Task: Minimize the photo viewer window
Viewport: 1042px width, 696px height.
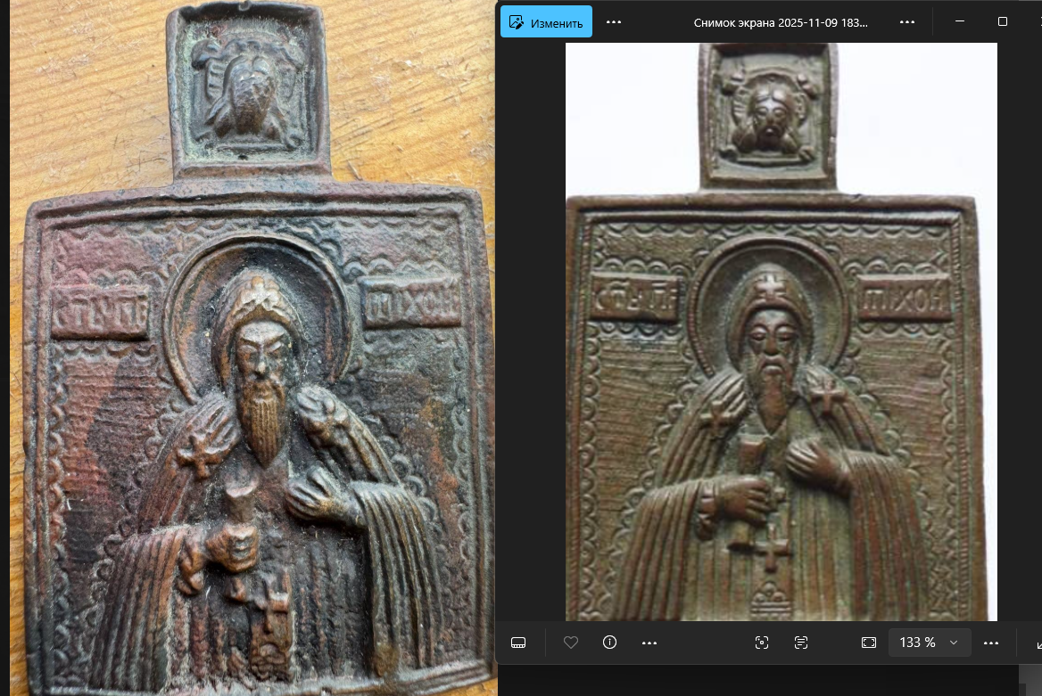Action: coord(960,22)
